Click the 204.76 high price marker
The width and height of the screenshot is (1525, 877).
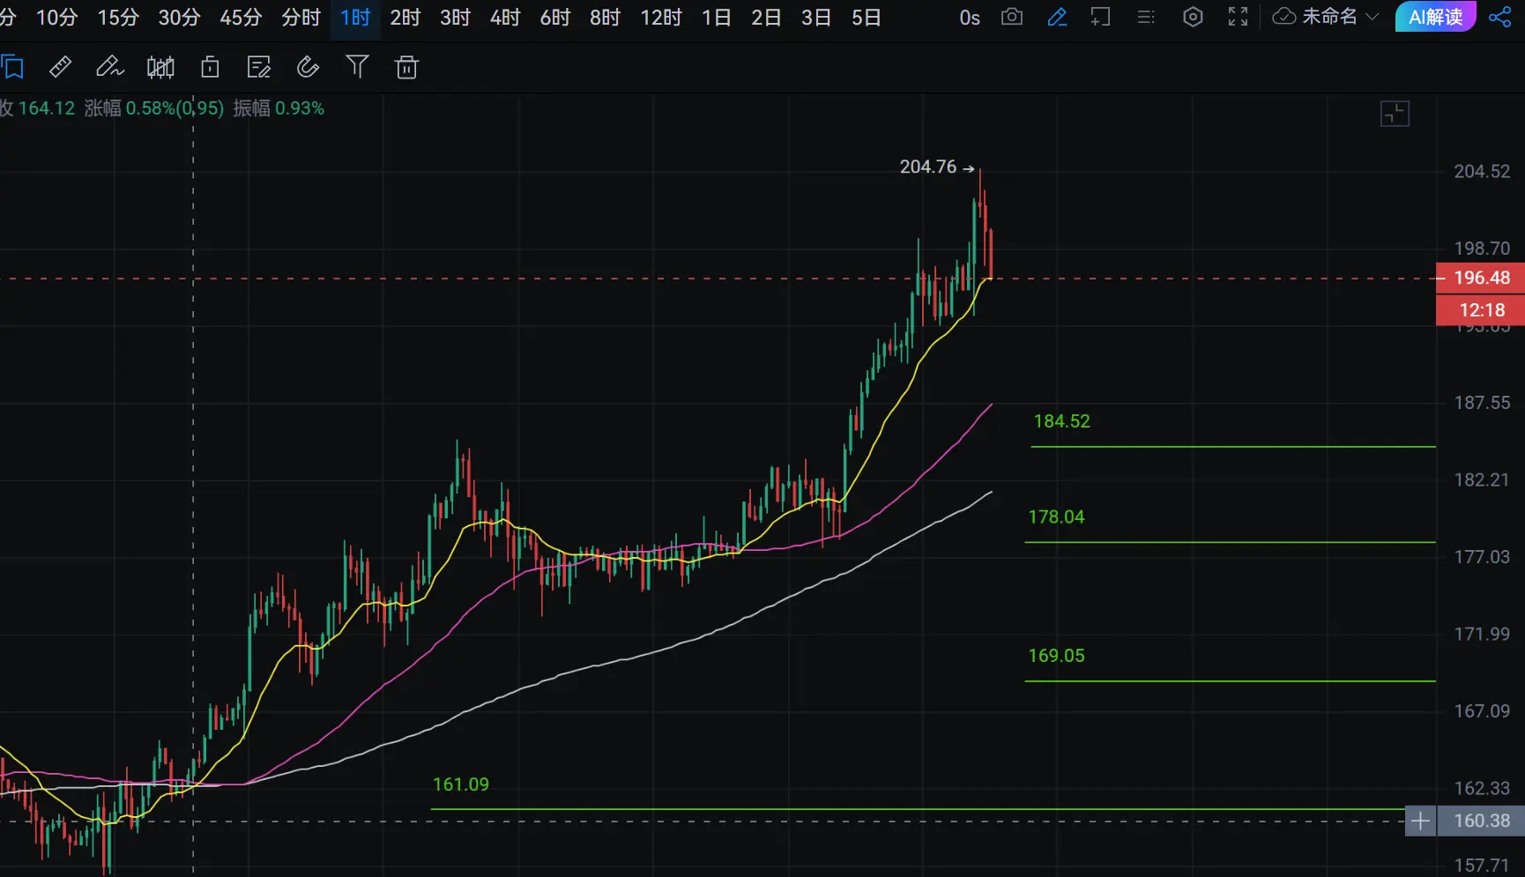(x=936, y=167)
